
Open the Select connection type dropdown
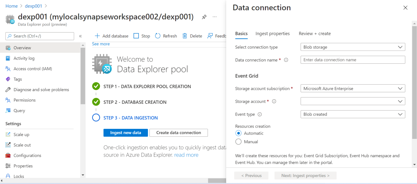click(353, 47)
